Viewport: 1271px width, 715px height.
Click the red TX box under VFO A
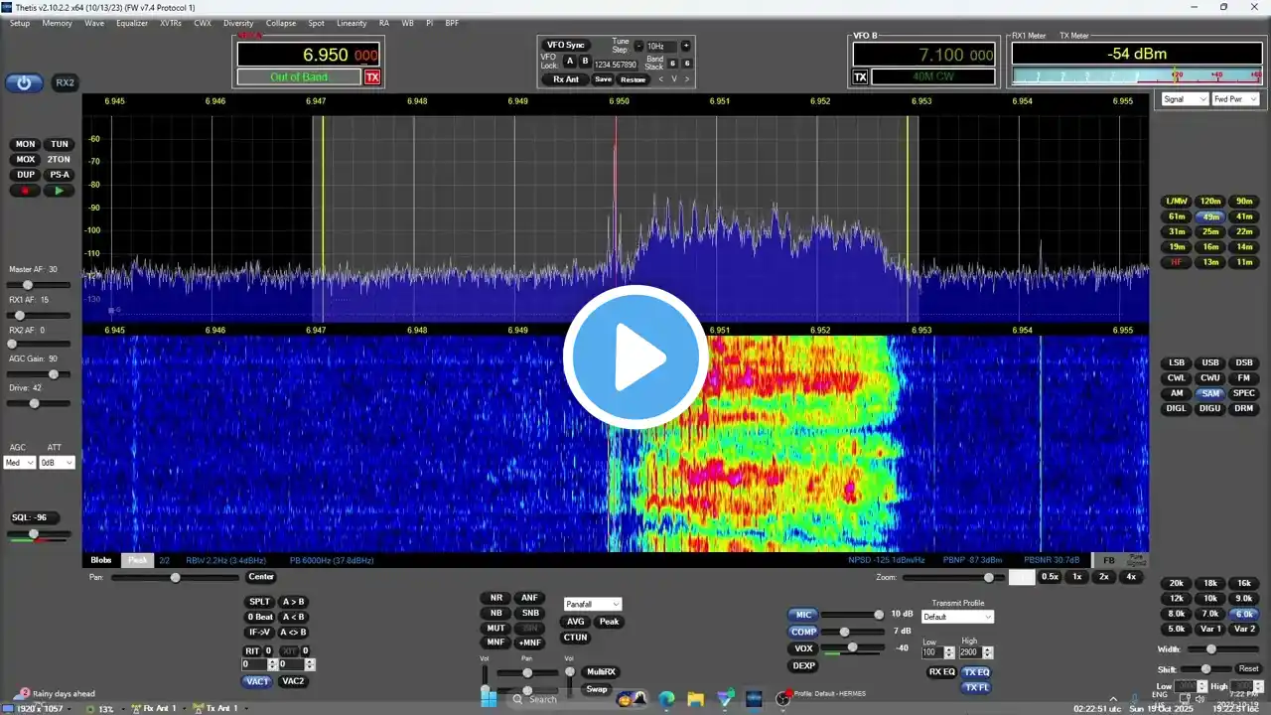[372, 77]
